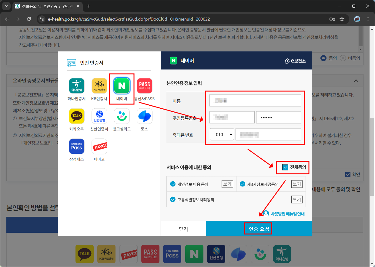Click the Kakao TALK icon in bottom row
Image resolution: width=375 pixels, height=267 pixels.
tap(84, 254)
